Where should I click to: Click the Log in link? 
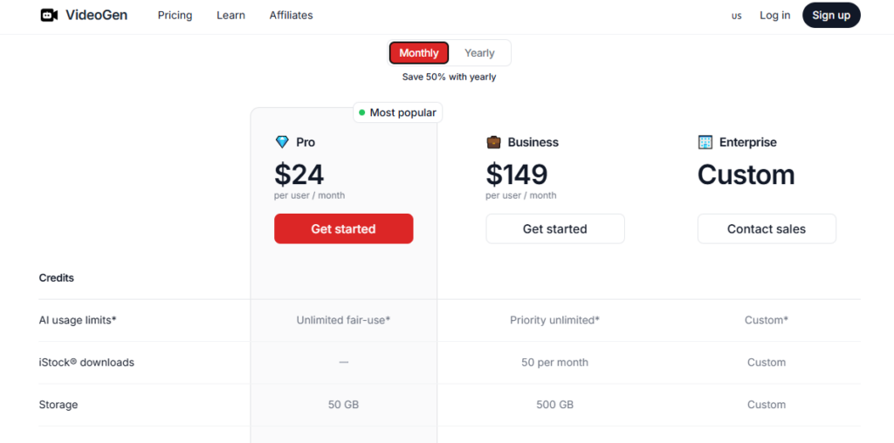pos(774,15)
